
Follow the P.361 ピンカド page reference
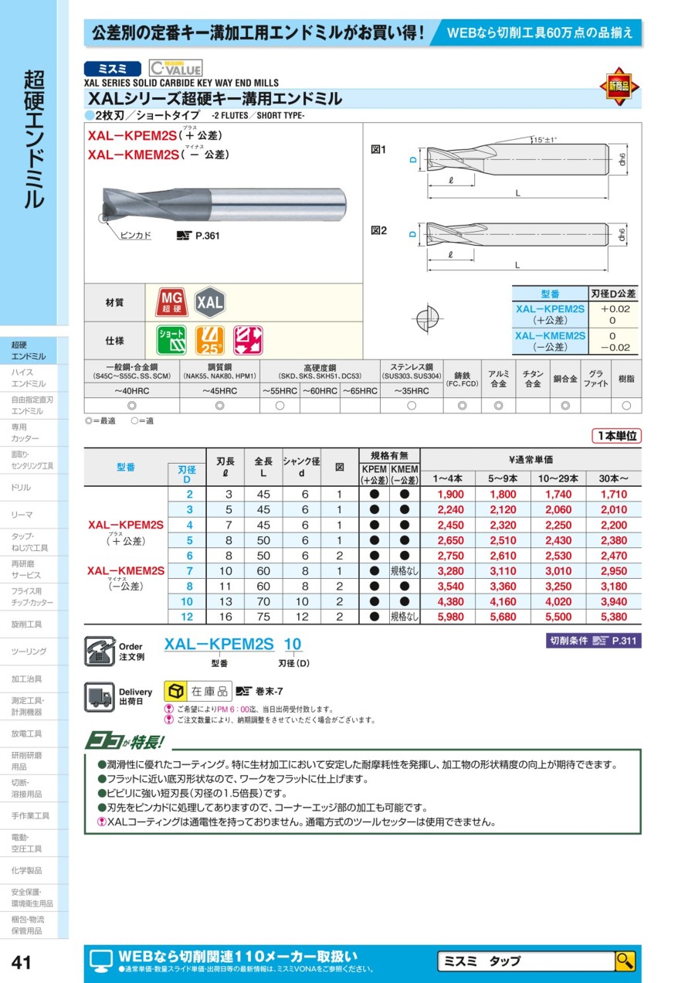pyautogui.click(x=198, y=236)
